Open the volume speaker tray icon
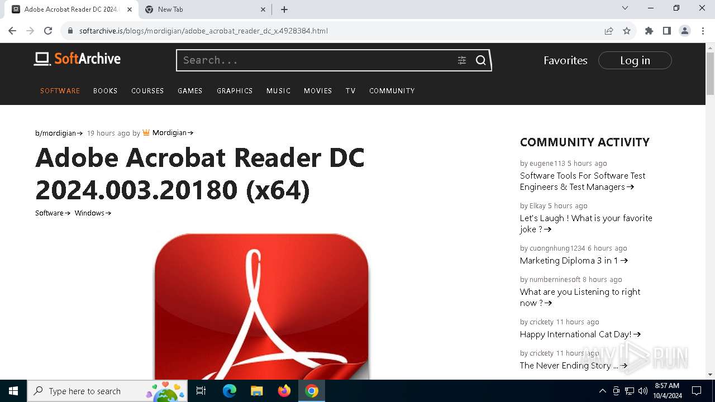Image resolution: width=715 pixels, height=402 pixels. [643, 391]
